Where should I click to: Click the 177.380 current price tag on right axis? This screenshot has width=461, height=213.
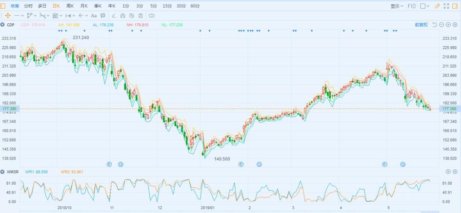pyautogui.click(x=449, y=109)
